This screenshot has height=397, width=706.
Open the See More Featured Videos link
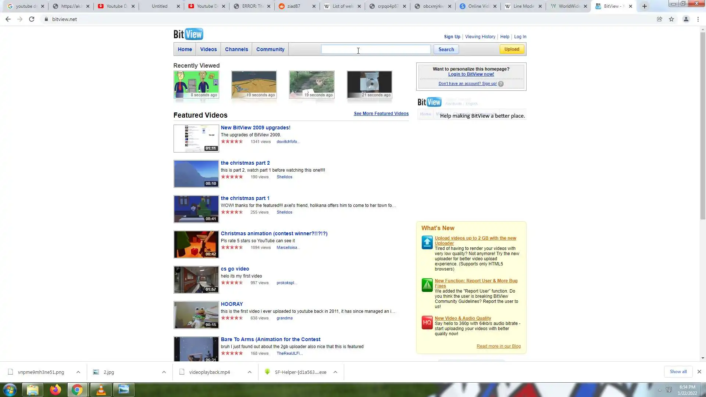coord(381,114)
